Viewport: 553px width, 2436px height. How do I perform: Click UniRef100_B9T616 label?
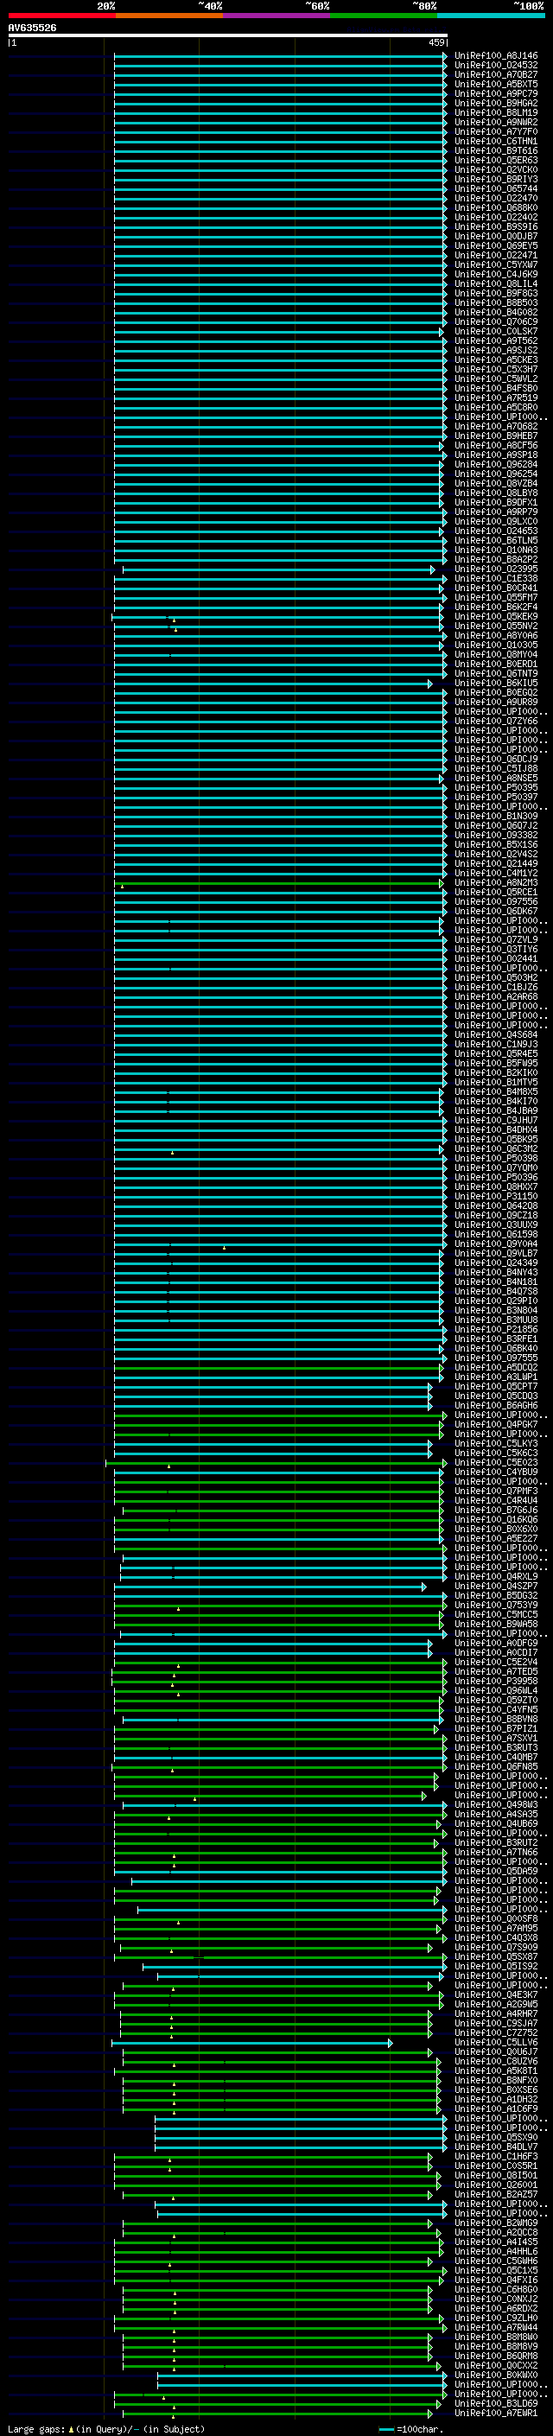[x=496, y=150]
